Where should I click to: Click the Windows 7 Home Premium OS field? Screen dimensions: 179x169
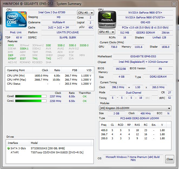pos(133,158)
